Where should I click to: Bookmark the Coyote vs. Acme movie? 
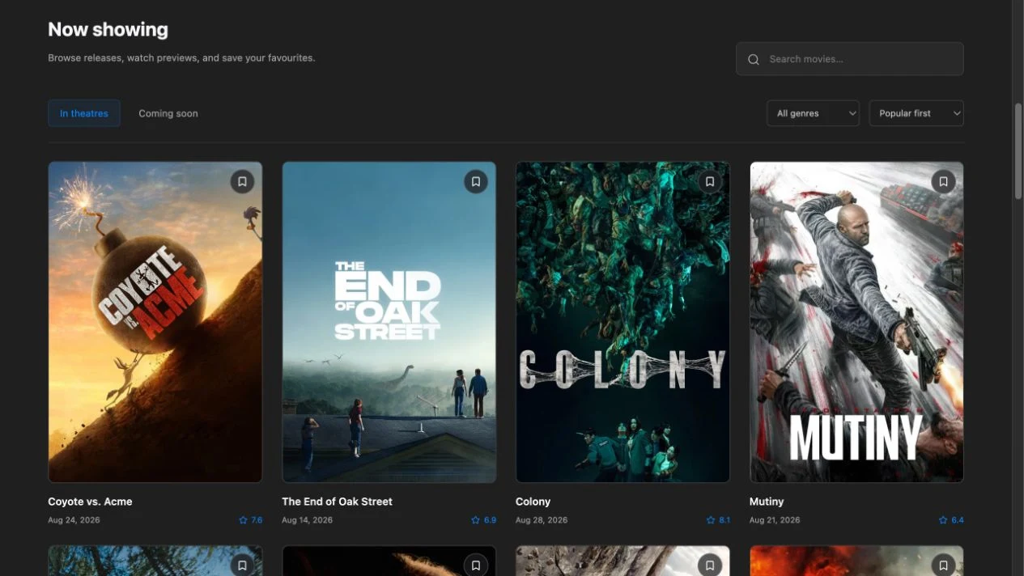pos(242,182)
